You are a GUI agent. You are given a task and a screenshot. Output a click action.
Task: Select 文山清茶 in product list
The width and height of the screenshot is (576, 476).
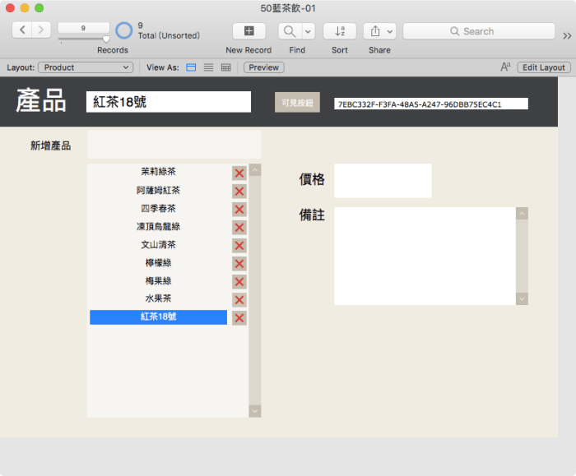pos(158,245)
